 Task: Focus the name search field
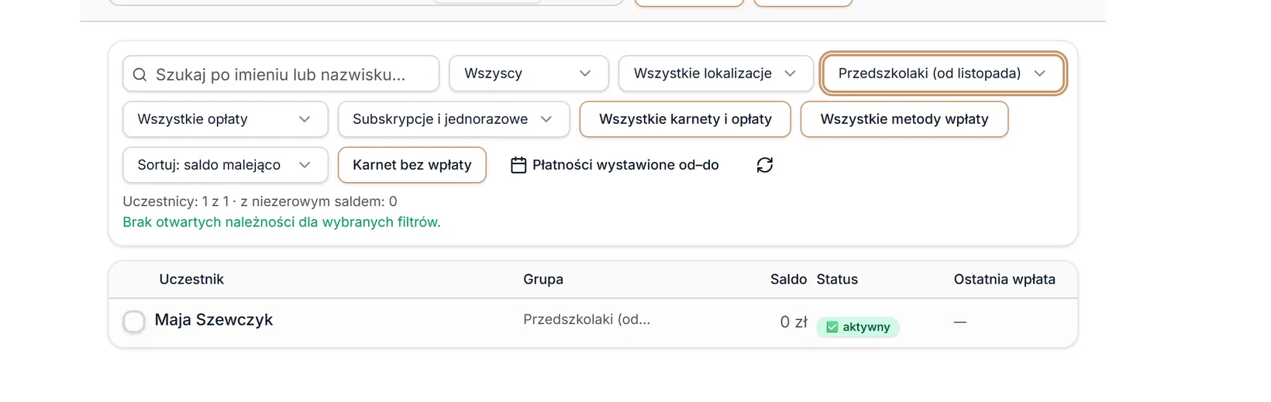coord(281,74)
